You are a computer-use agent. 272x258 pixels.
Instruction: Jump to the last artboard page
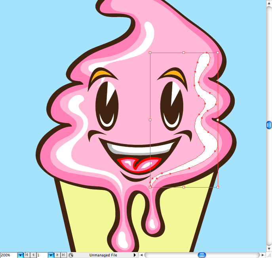63,255
